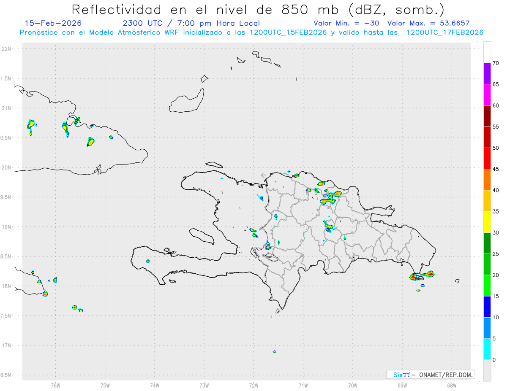
Task: Click the '18N' latitude label
Action: (7, 286)
